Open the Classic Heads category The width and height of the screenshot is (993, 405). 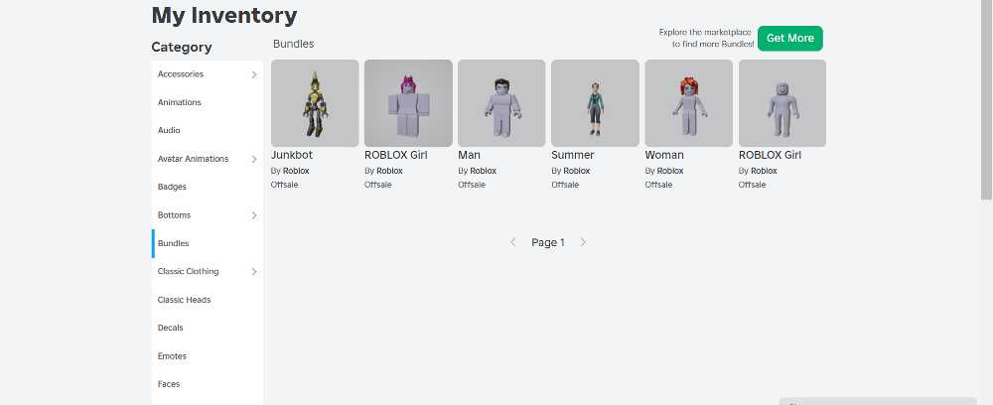pos(208,300)
